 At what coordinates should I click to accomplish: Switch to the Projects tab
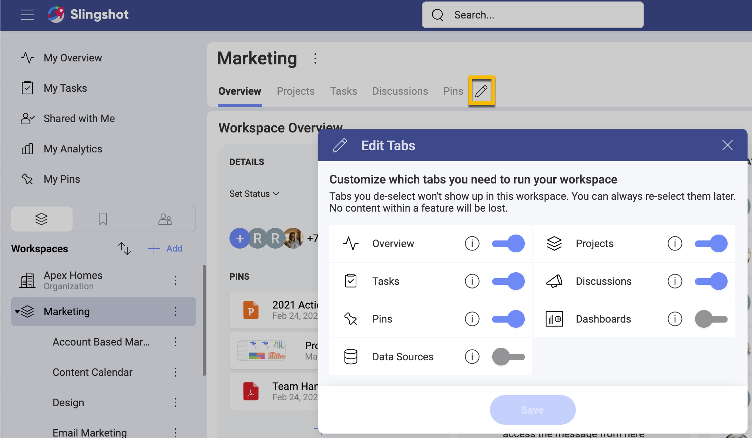pos(296,91)
